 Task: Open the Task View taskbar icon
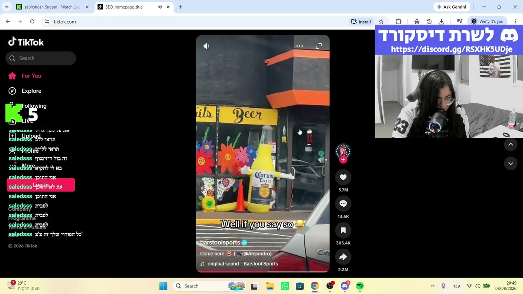254,286
